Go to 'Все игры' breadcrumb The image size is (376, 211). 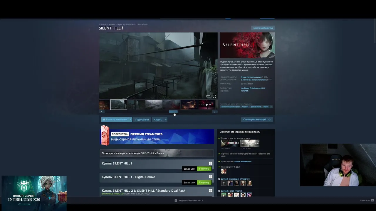(x=103, y=24)
